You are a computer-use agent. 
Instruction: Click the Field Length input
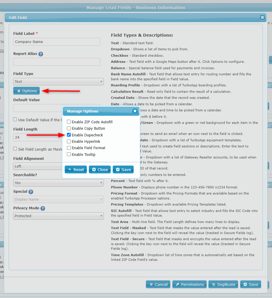click(38, 138)
